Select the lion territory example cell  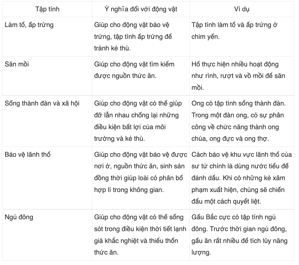242,178
